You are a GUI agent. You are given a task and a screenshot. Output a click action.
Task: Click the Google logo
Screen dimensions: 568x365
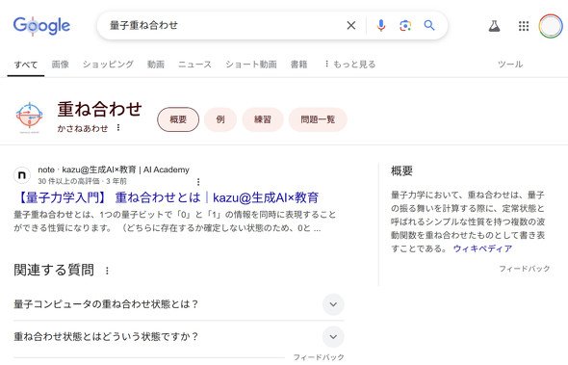coord(41,26)
